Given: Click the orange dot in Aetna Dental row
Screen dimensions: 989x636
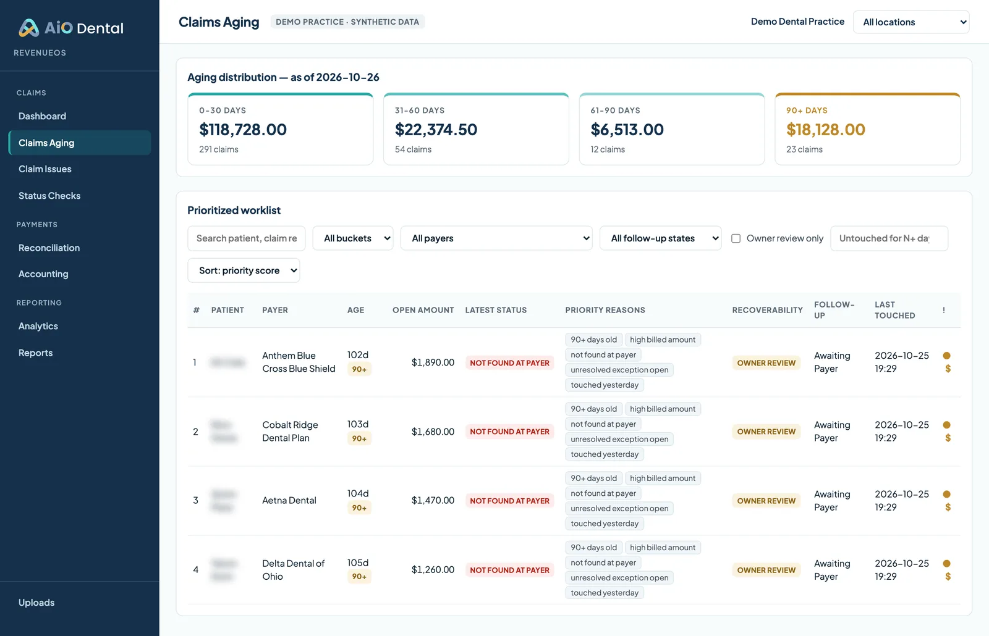Looking at the screenshot, I should 946,494.
